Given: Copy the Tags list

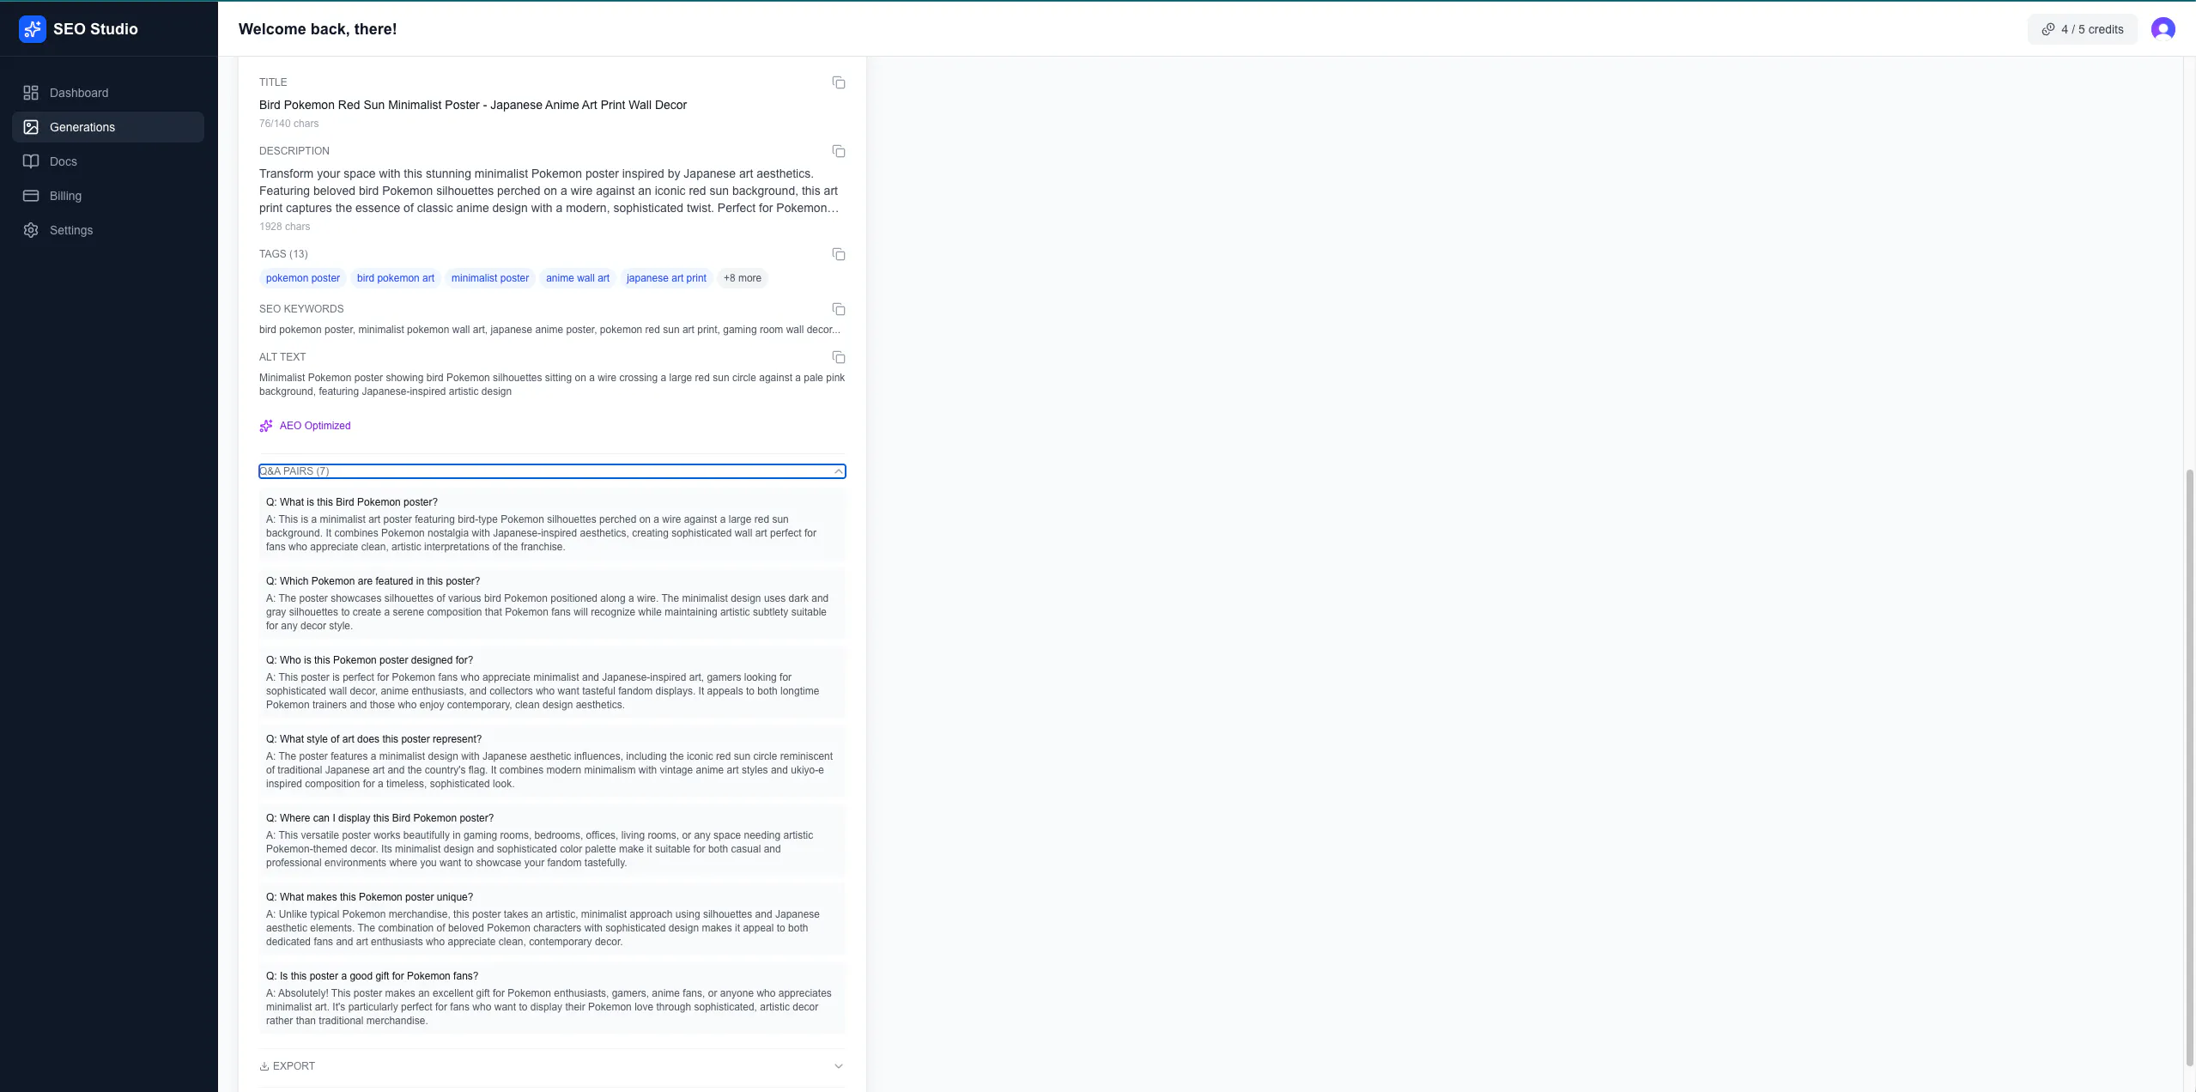Looking at the screenshot, I should 839,254.
